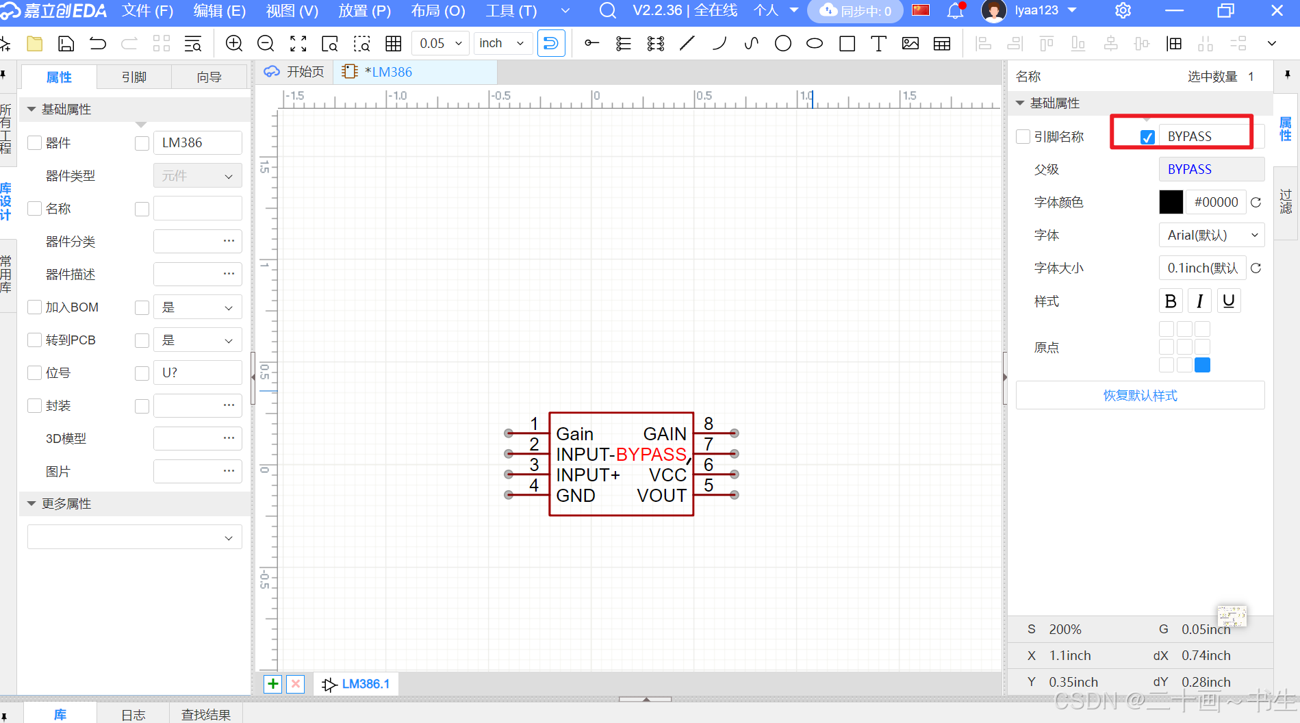Open 封装 browse button
The image size is (1300, 723).
coord(229,405)
